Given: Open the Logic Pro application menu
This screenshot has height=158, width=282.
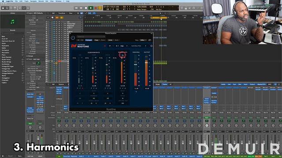Looking at the screenshot, I should pyautogui.click(x=9, y=1).
